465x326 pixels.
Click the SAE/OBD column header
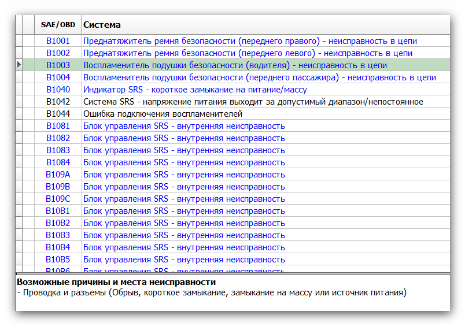pyautogui.click(x=58, y=25)
